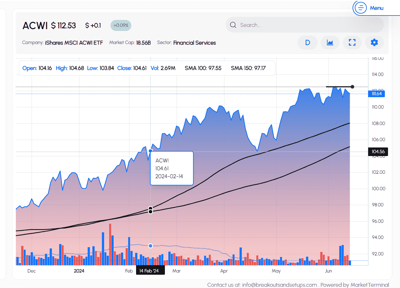Viewport: 400px width, 288px height.
Task: Click the 14 Feb '24 date marker
Action: click(150, 271)
